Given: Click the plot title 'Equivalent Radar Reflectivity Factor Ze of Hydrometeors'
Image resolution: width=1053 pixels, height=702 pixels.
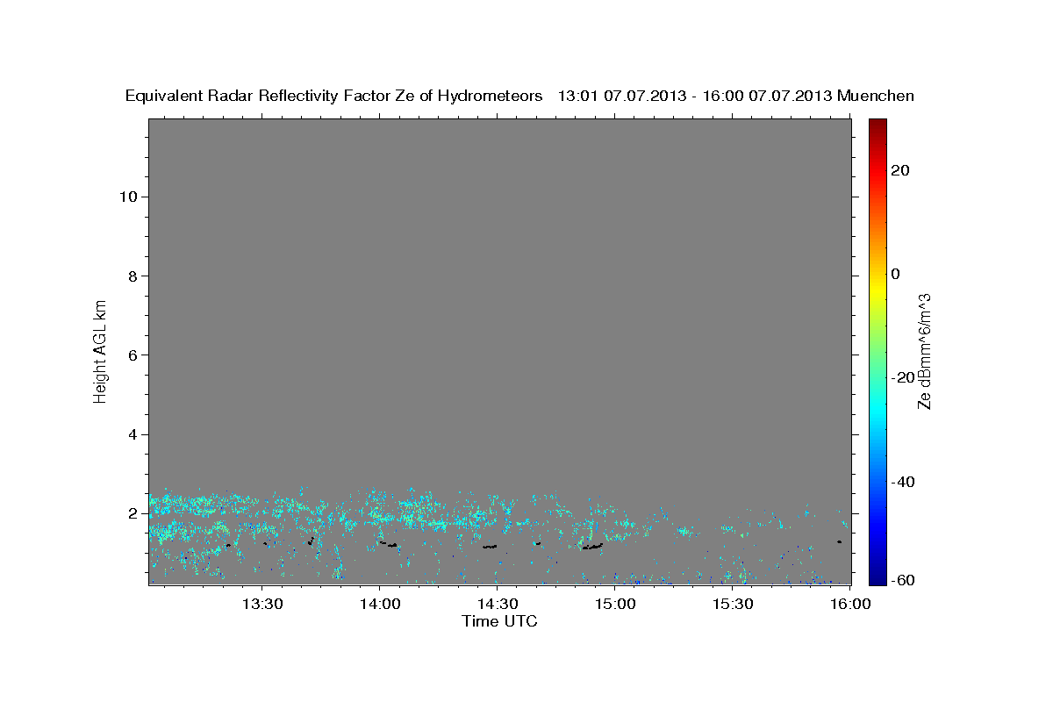Looking at the screenshot, I should click(334, 96).
